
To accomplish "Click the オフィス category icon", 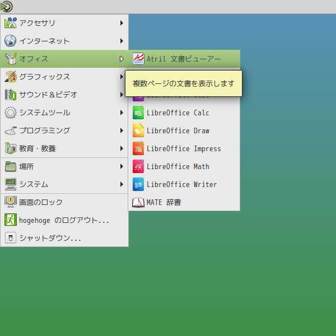I will click(10, 59).
